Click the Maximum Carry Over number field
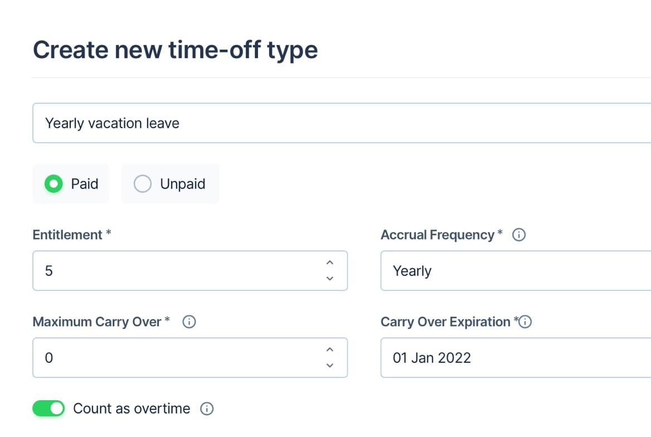Screen dimensions: 651x437 coord(167,357)
